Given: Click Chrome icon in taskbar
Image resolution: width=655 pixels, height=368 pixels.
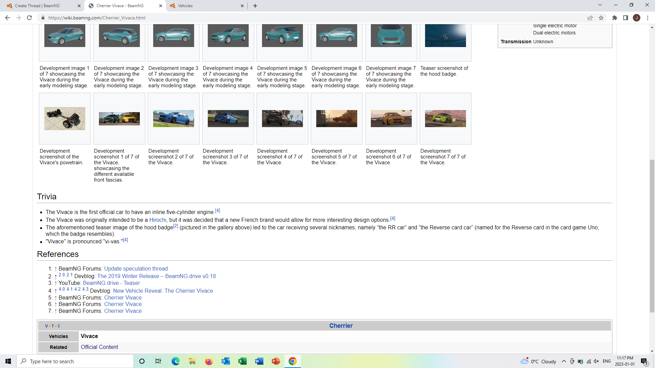Looking at the screenshot, I should coord(292,361).
